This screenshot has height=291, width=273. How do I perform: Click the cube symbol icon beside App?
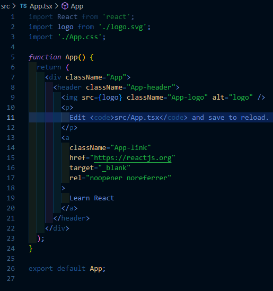click(x=65, y=6)
